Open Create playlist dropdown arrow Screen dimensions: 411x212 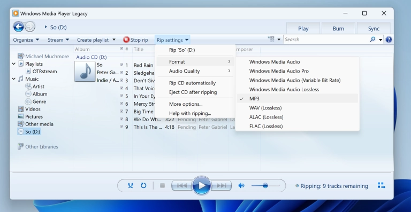114,40
